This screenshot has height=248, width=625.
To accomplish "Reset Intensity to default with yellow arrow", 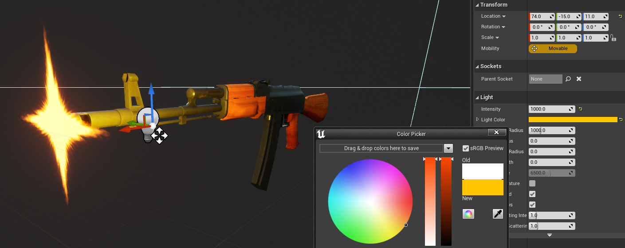I will pyautogui.click(x=580, y=109).
